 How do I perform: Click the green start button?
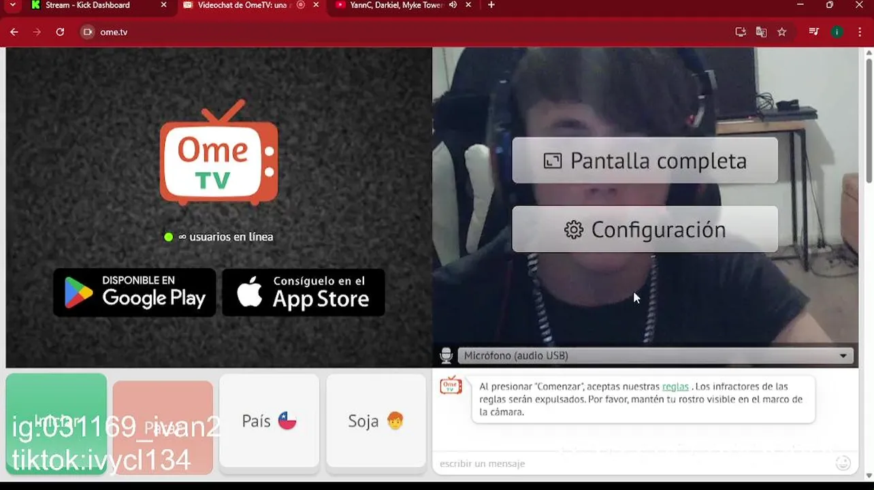[56, 423]
